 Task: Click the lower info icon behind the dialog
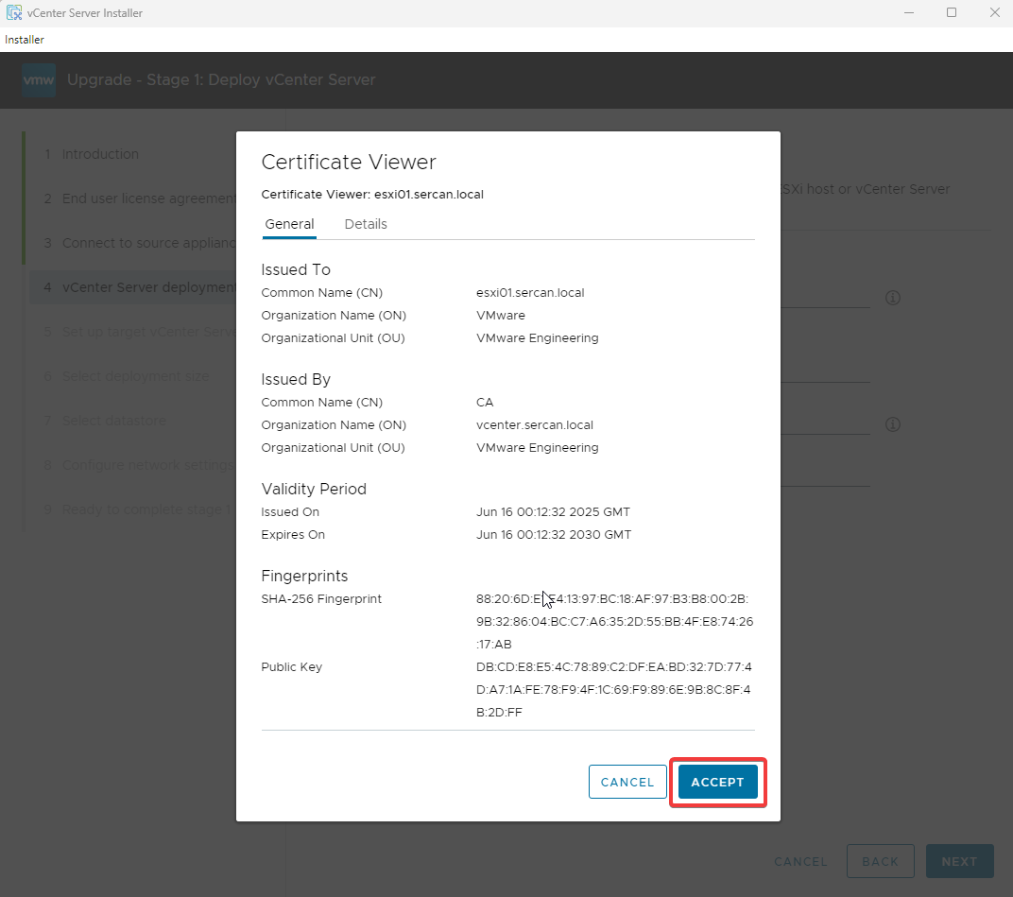click(893, 424)
